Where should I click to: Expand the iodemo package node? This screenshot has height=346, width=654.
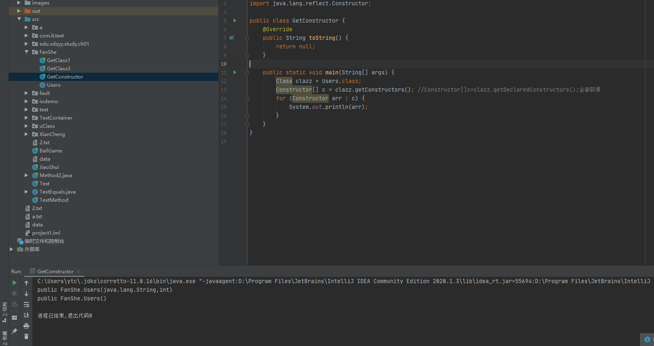point(26,101)
